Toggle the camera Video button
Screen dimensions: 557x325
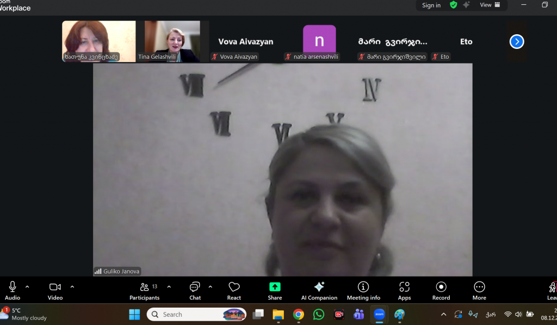55,290
